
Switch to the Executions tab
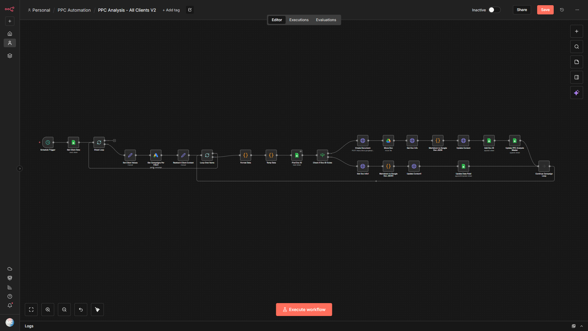[299, 20]
